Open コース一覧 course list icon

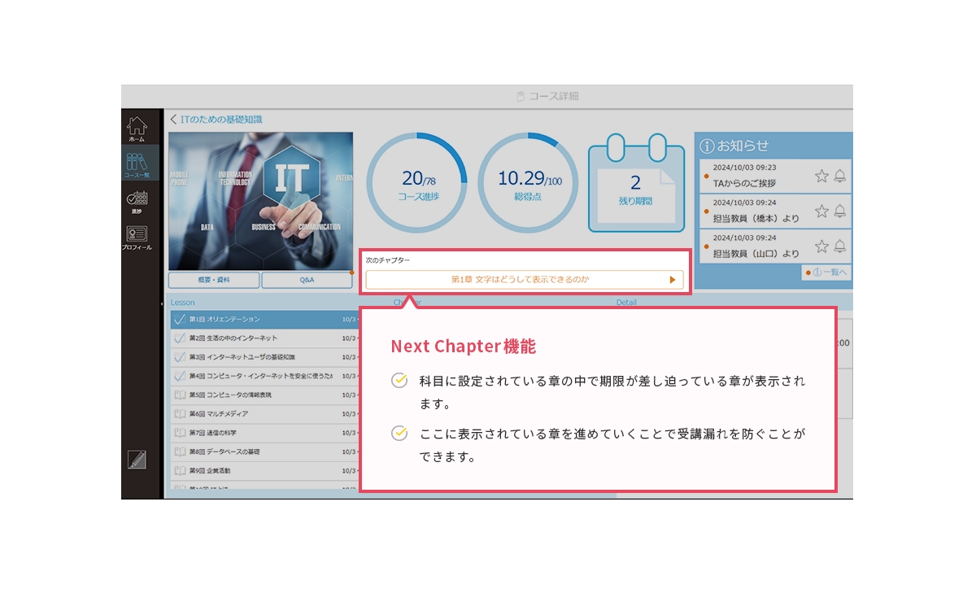[x=137, y=164]
